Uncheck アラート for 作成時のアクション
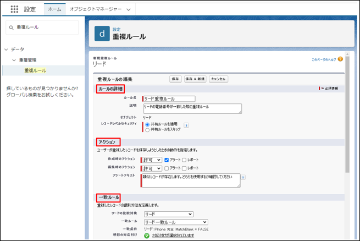 coord(167,160)
